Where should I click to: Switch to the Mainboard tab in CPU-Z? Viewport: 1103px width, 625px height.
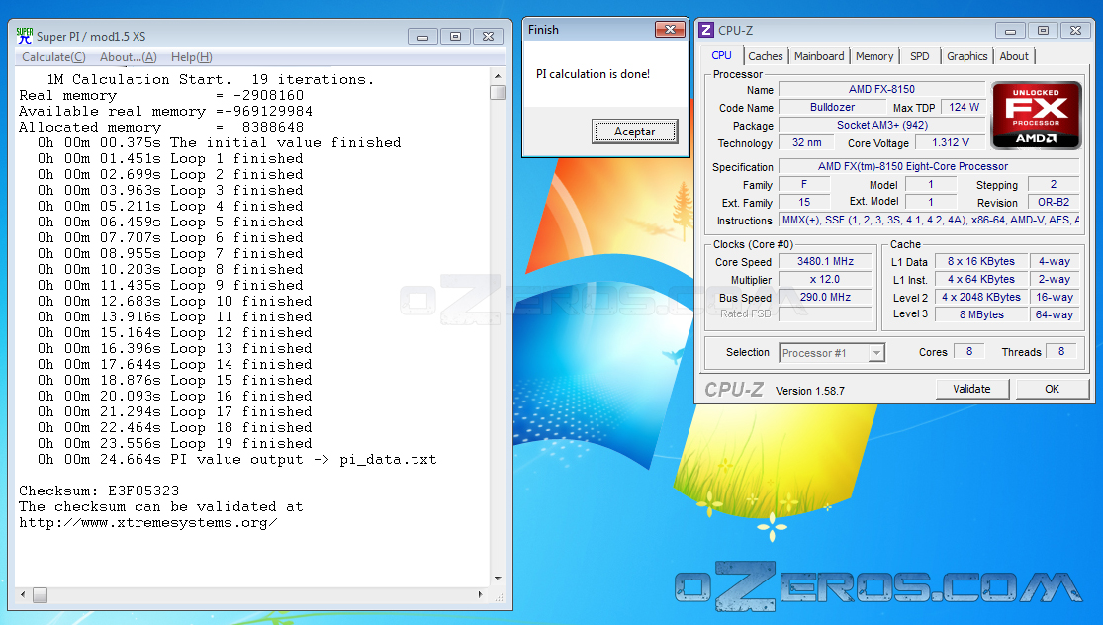[819, 56]
